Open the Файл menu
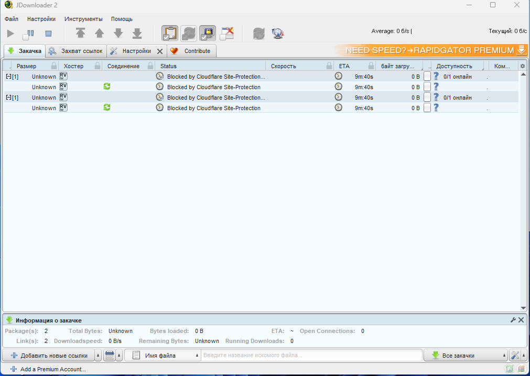The image size is (530, 376). (12, 19)
